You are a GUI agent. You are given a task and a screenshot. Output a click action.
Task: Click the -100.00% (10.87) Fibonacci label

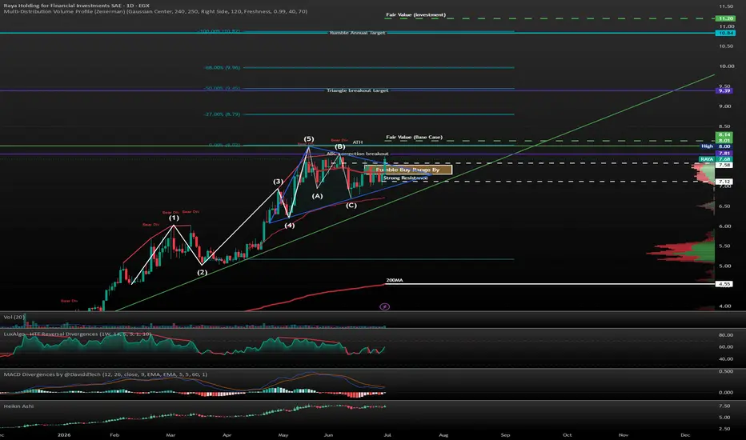tap(219, 31)
